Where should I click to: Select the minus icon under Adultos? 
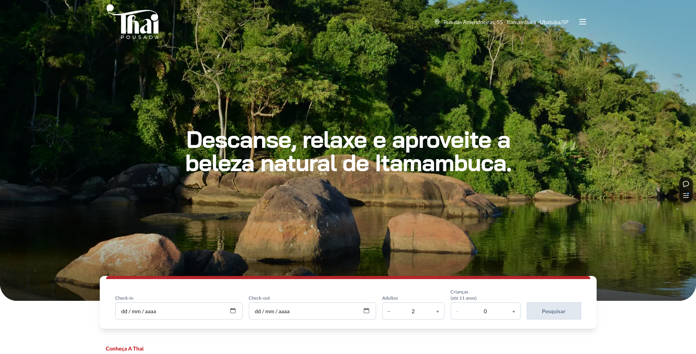pyautogui.click(x=389, y=311)
